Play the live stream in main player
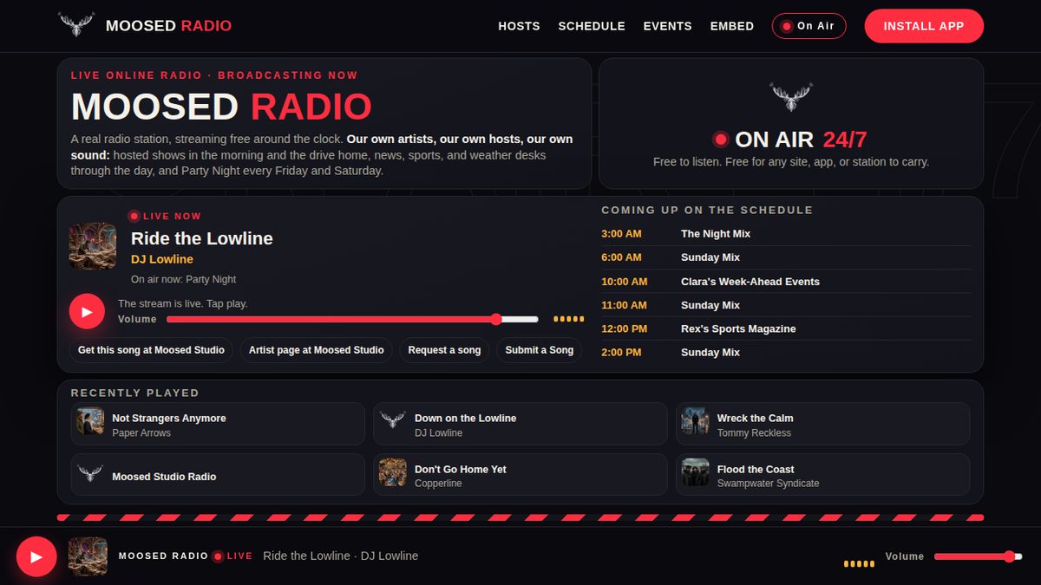1041x585 pixels. click(x=87, y=311)
